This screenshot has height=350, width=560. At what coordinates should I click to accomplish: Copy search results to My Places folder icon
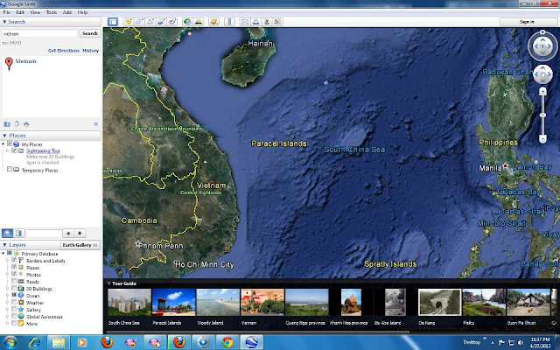7,124
